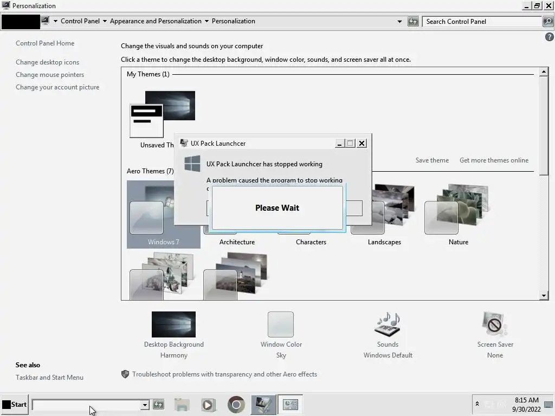Click themes list scroll up arrow

point(544,72)
